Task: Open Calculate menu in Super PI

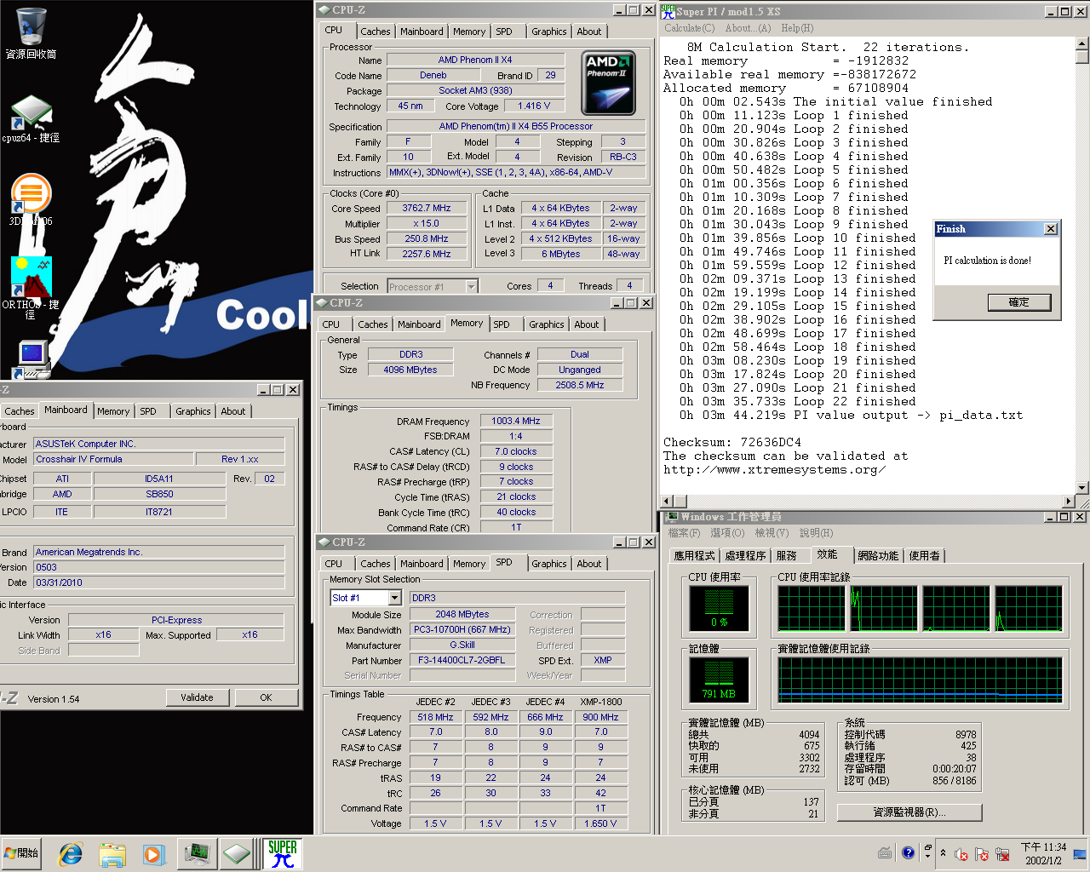Action: coord(689,28)
